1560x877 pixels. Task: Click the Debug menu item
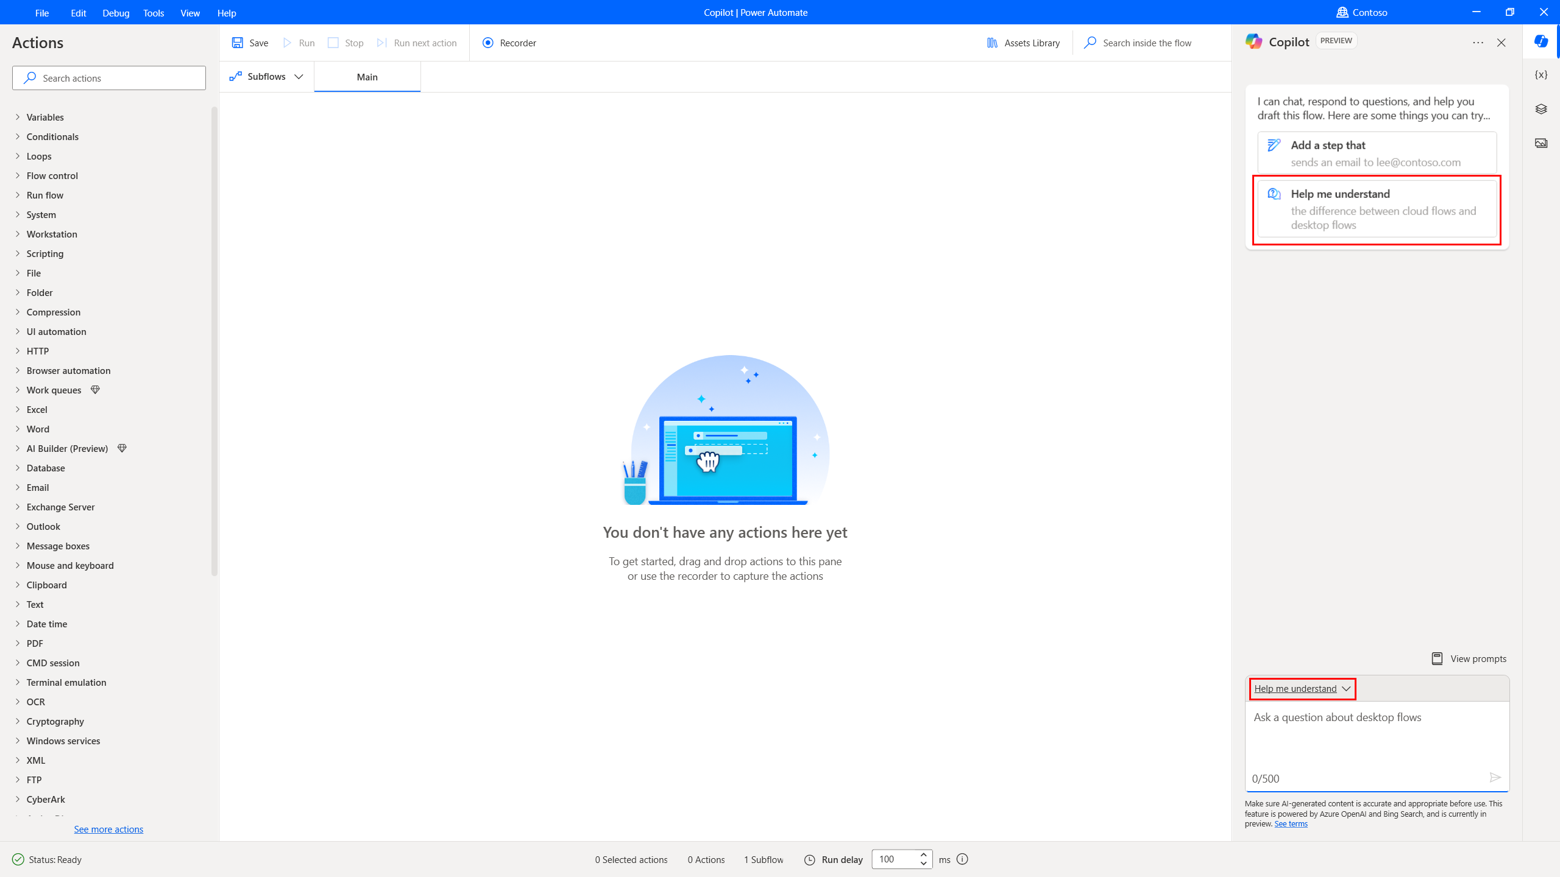point(116,12)
